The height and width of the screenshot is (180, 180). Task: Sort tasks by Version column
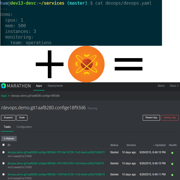tap(131, 145)
